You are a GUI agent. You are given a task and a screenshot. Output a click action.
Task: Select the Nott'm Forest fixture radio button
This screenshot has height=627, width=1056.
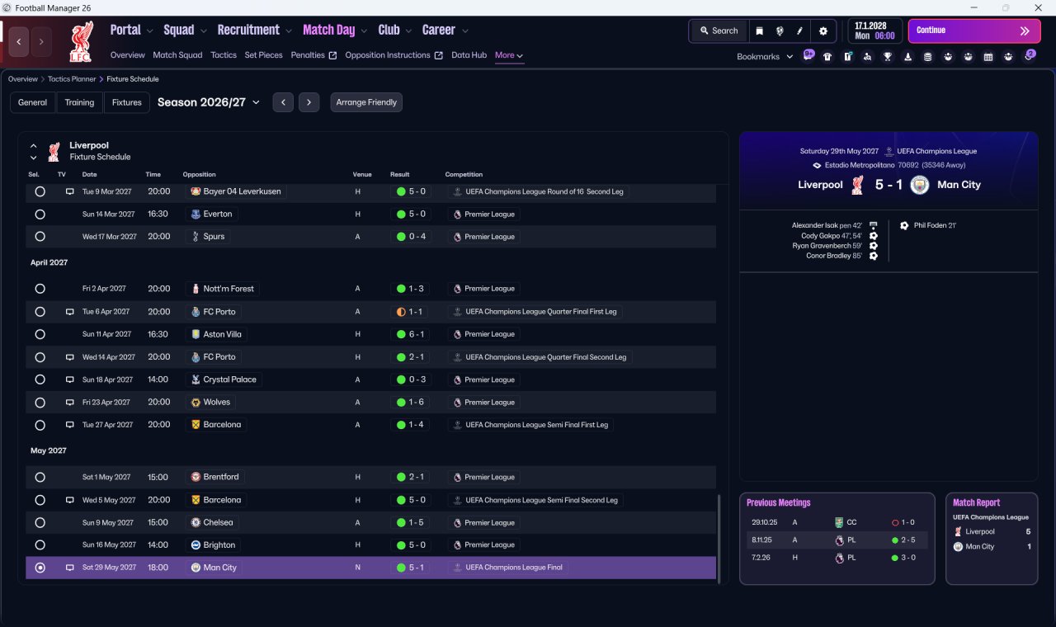[40, 289]
